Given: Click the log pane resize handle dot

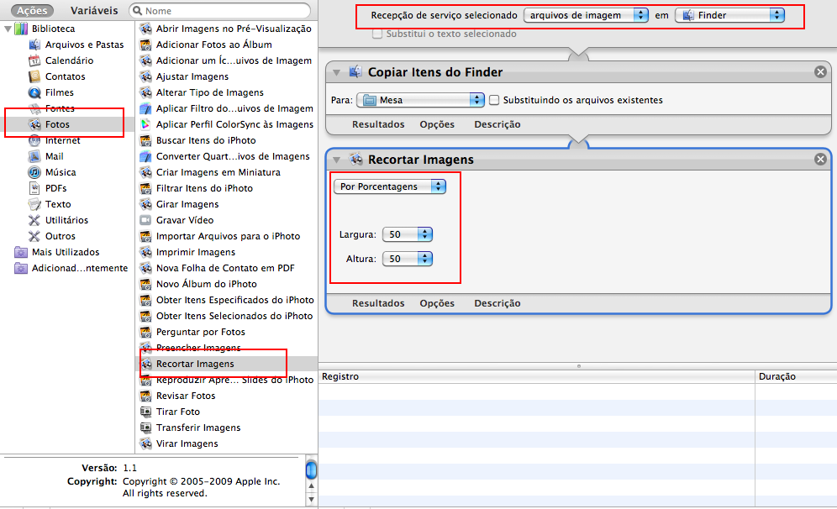Looking at the screenshot, I should tap(579, 366).
